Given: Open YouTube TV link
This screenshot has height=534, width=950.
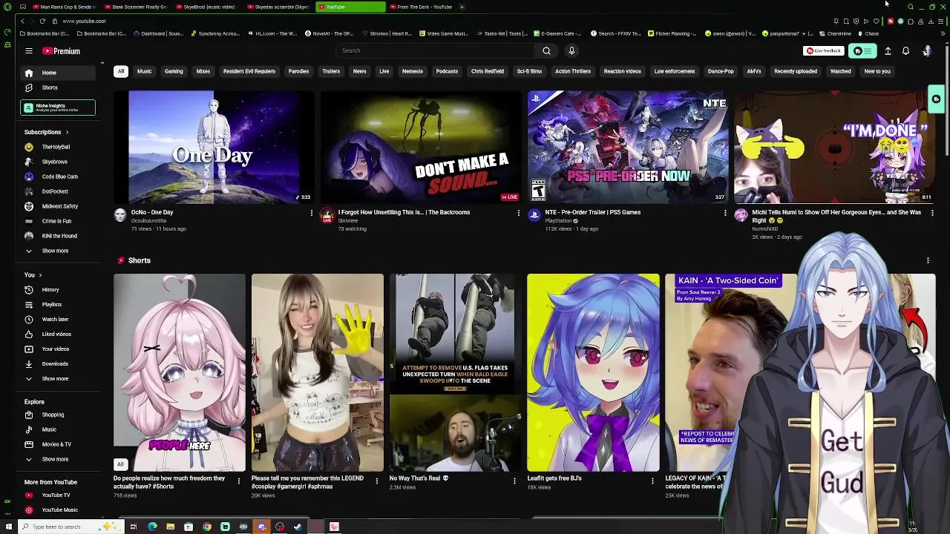Looking at the screenshot, I should (x=58, y=495).
